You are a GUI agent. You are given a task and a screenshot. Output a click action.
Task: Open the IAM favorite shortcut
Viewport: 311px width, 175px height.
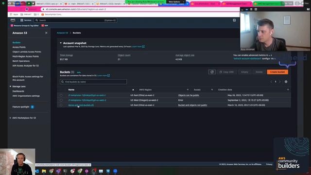pyautogui.click(x=45, y=26)
